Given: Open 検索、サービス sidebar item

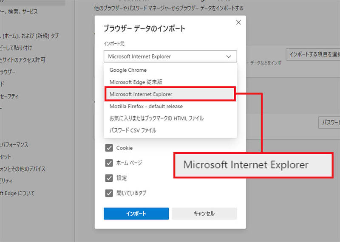Looking at the screenshot, I should [x=19, y=11].
